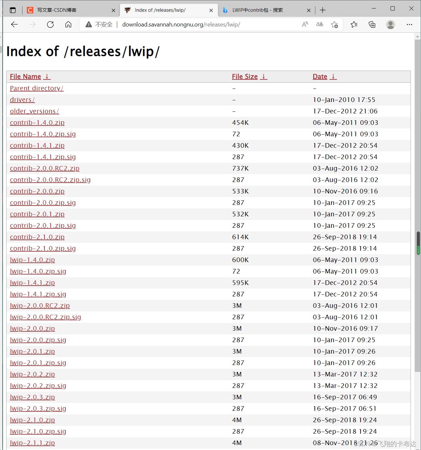Add this page to favorites
The height and width of the screenshot is (450, 421).
click(334, 25)
